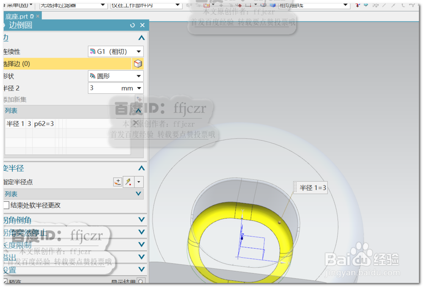
Task: Enable the 结束处软半径更改 checkbox
Action: pyautogui.click(x=6, y=205)
